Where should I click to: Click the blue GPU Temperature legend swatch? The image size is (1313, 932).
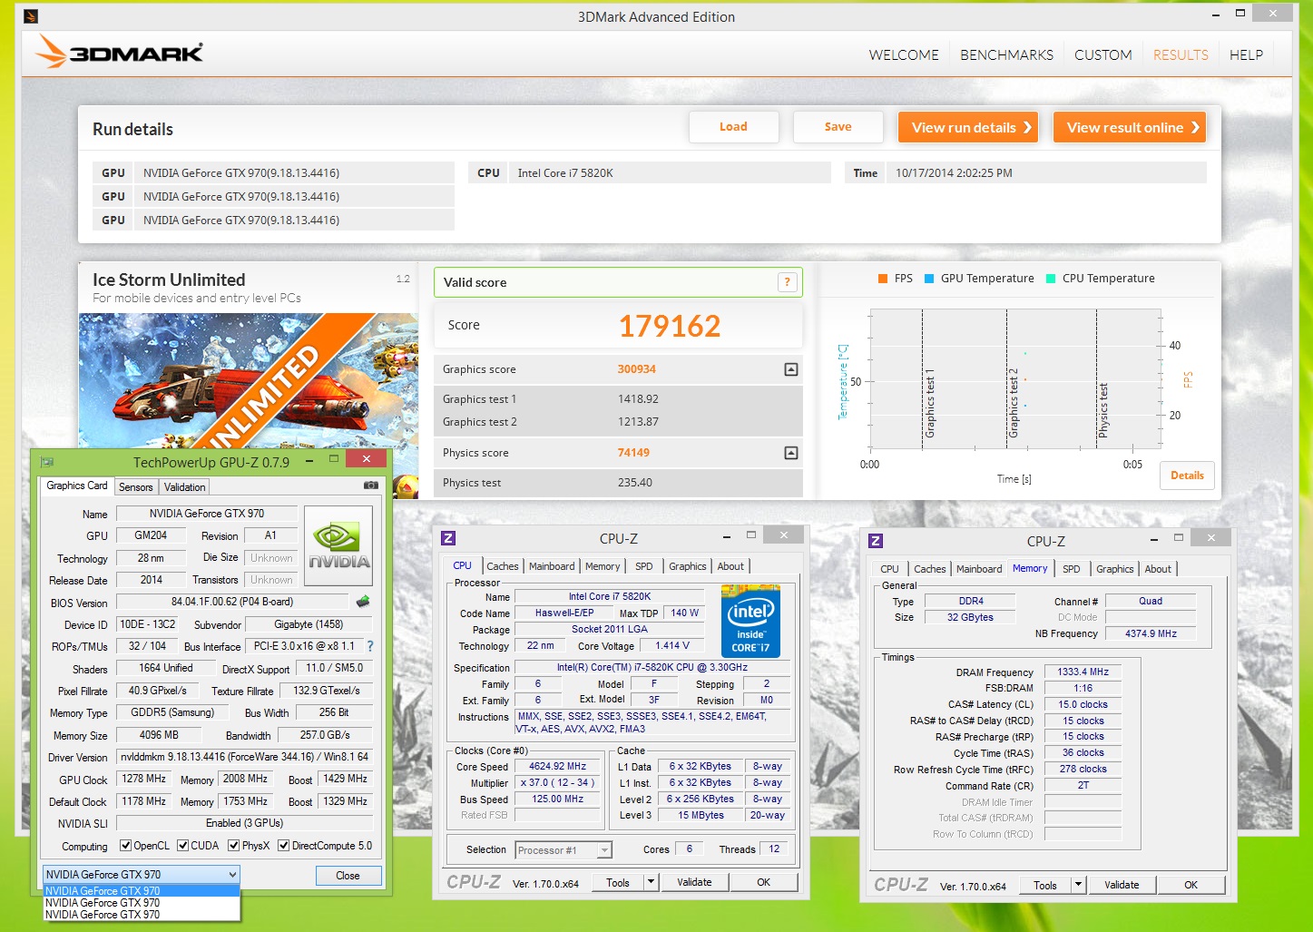[929, 279]
